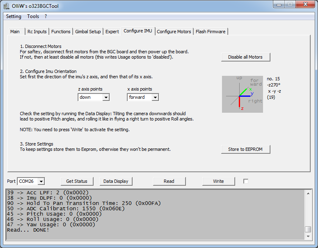
Task: Go to the Configure Motors tab
Action: click(x=174, y=32)
